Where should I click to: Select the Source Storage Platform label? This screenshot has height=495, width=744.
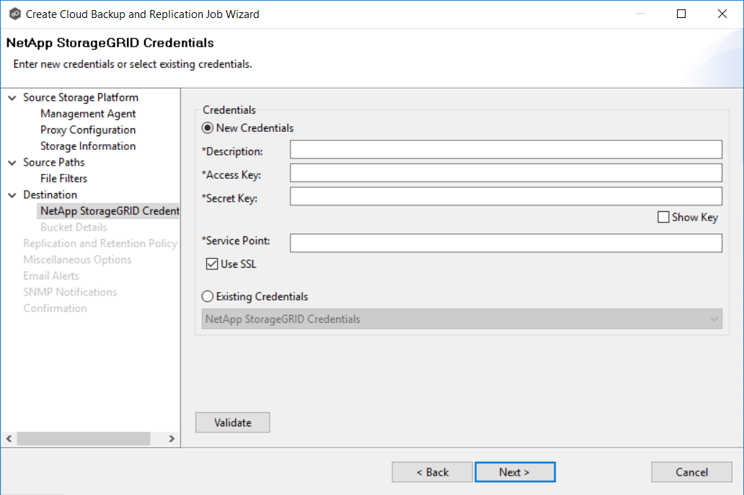[x=81, y=98]
